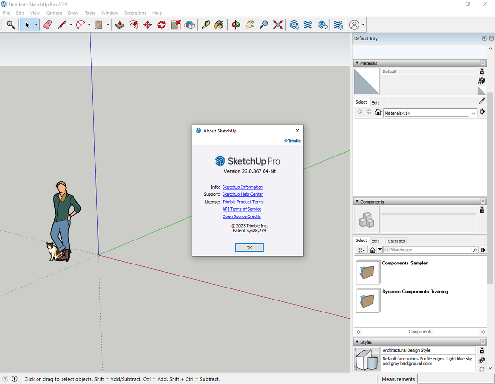The height and width of the screenshot is (384, 495).
Task: Open Line tool variants dropdown arrow
Action: click(x=71, y=25)
